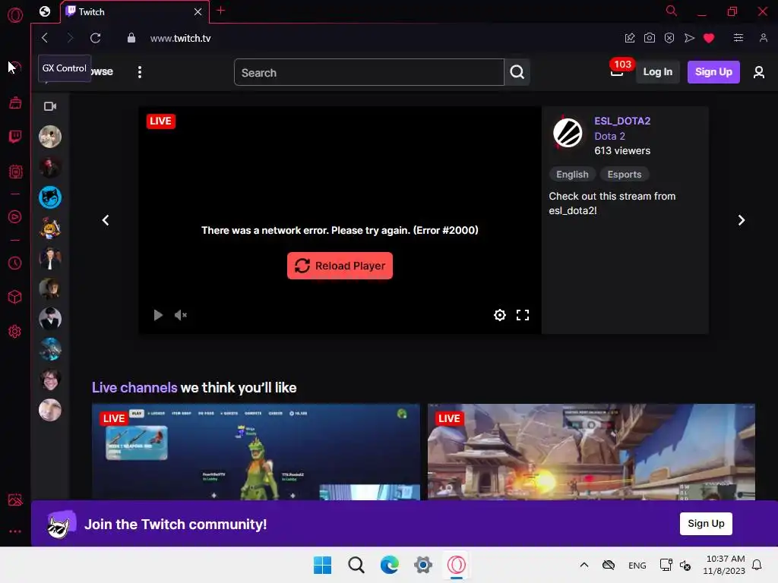Open the Fortnite live stream thumbnail
This screenshot has height=583, width=778.
(x=255, y=452)
